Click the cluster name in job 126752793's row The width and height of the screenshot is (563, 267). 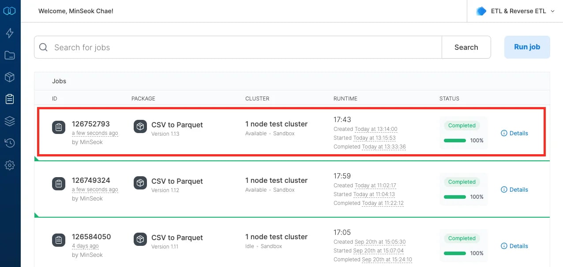pos(276,124)
